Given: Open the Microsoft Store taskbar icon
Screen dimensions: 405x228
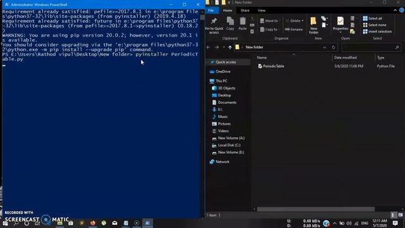Looking at the screenshot, I should 71,223.
